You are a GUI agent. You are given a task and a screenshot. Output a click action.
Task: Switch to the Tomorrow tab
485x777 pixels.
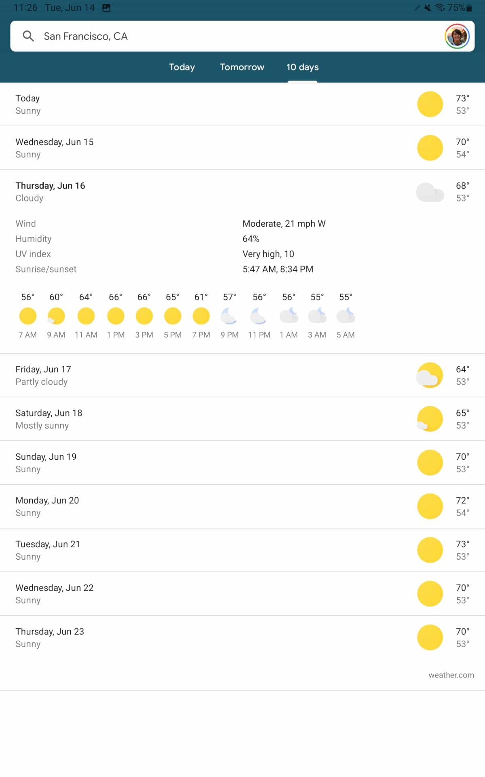coord(242,67)
